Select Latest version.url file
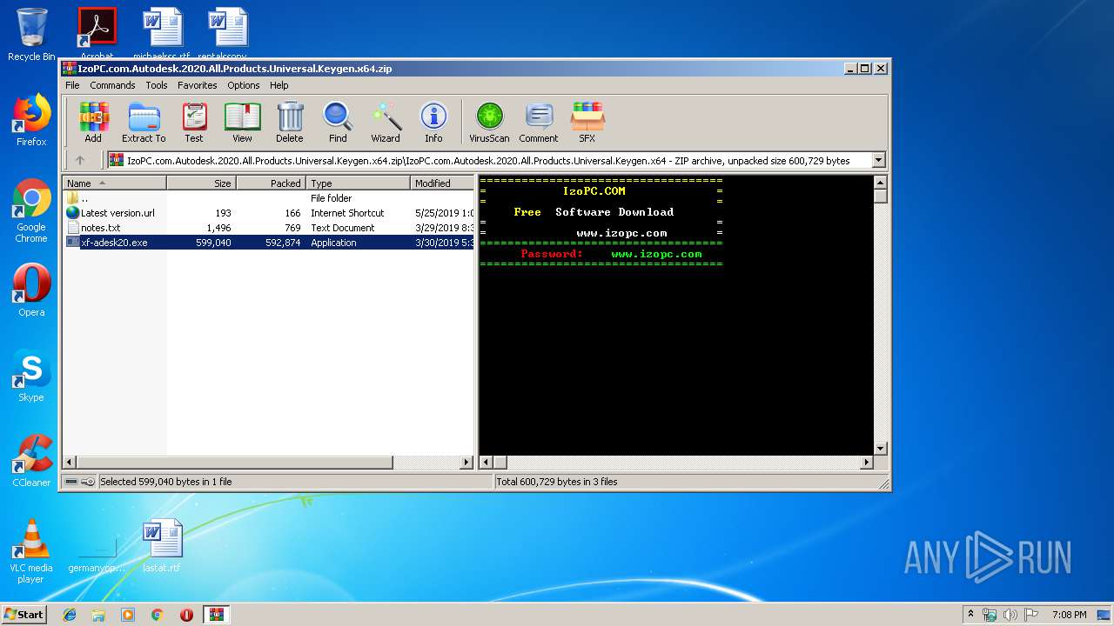 click(x=268, y=213)
